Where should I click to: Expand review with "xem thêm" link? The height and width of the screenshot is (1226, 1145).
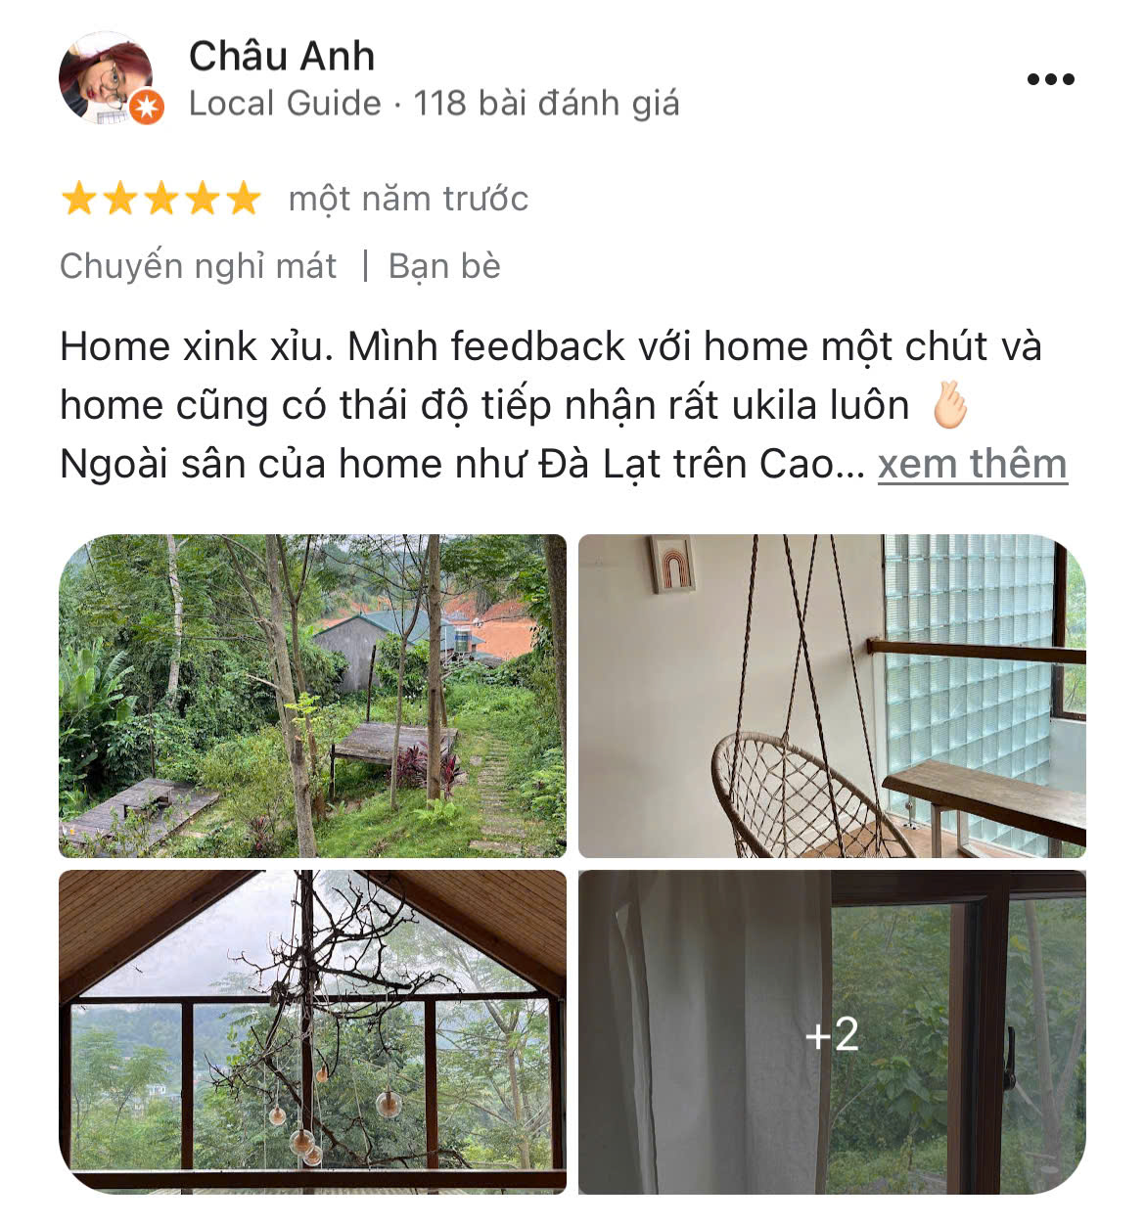[x=972, y=464]
